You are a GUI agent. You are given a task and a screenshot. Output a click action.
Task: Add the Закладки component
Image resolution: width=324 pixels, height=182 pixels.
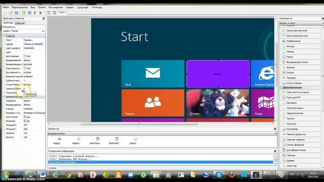point(300,103)
